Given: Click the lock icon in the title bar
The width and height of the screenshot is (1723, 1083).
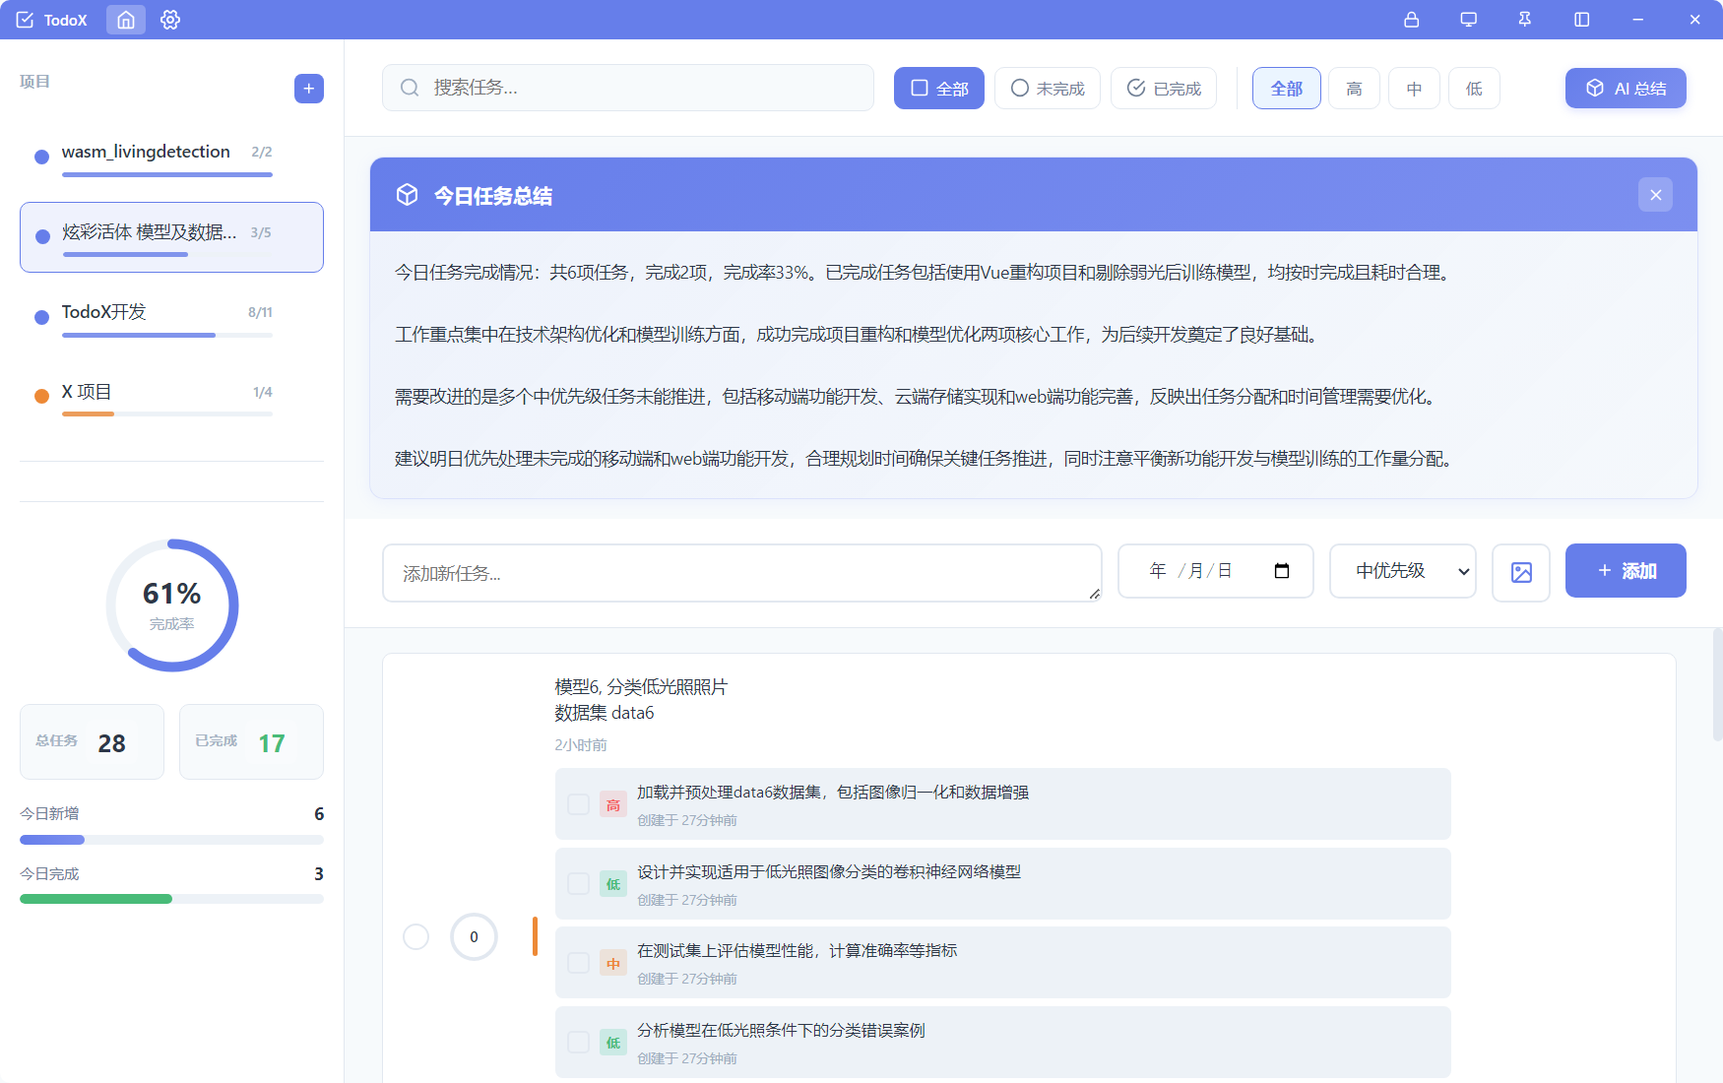Looking at the screenshot, I should [x=1411, y=19].
